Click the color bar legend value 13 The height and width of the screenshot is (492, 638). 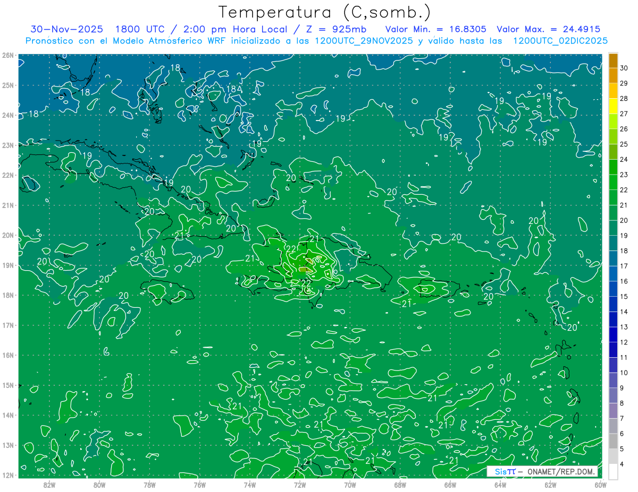[x=623, y=327]
